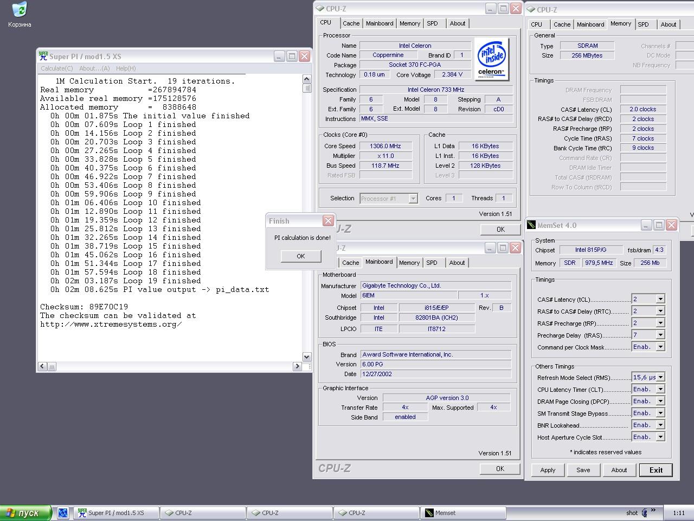Viewport: 694px width, 521px height.
Task: Open CAS# Latency (tCL) dropdown in MemSet
Action: click(x=660, y=299)
